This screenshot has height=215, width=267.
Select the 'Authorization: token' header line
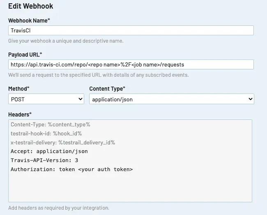tap(72, 169)
